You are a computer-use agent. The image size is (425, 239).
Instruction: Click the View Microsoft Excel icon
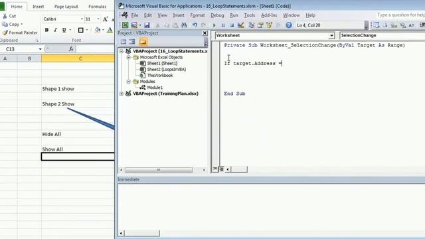pyautogui.click(x=125, y=25)
